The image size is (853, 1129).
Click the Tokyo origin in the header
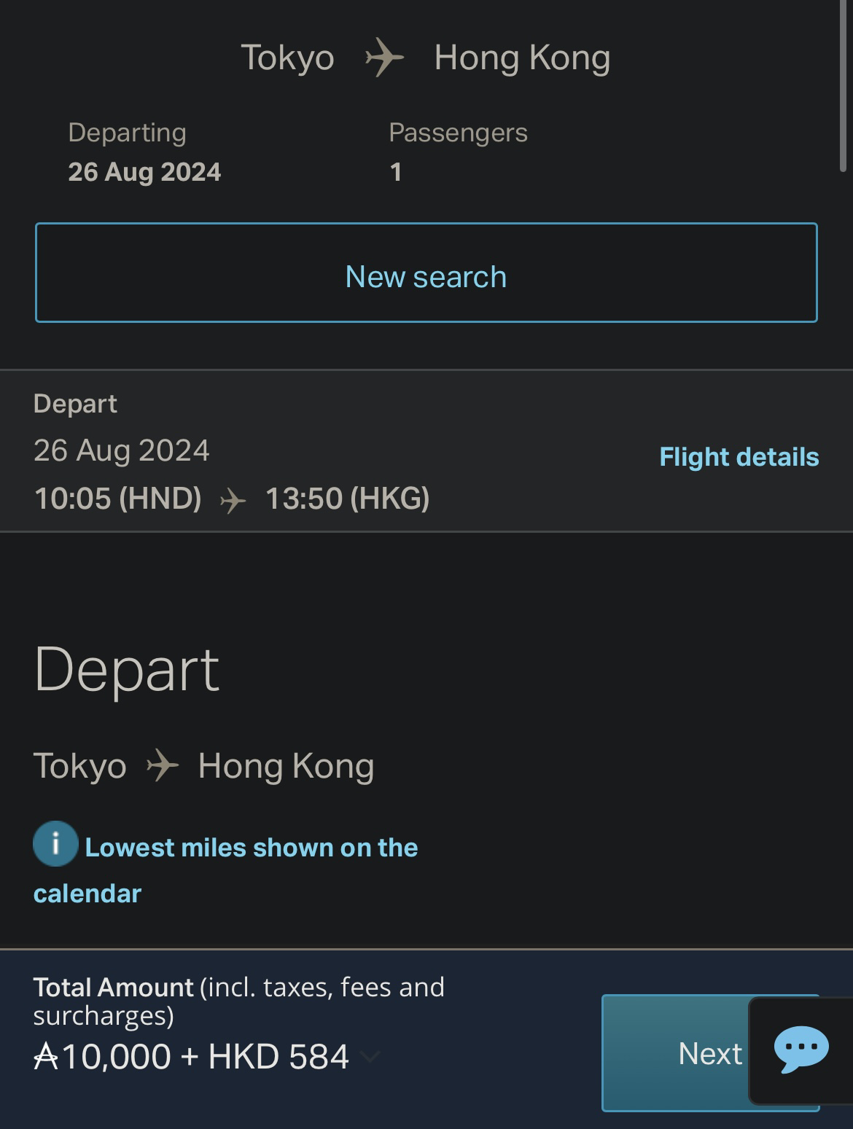[287, 58]
